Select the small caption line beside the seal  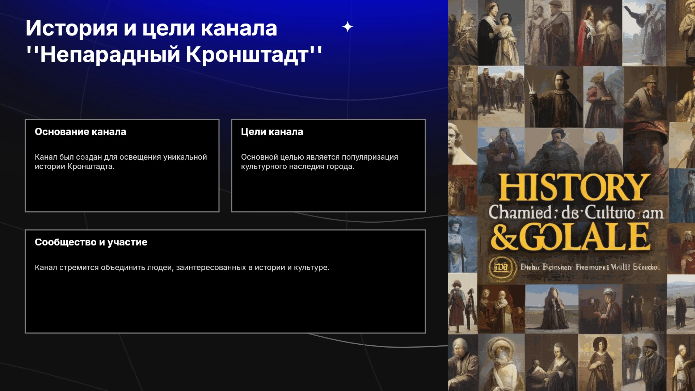click(590, 268)
